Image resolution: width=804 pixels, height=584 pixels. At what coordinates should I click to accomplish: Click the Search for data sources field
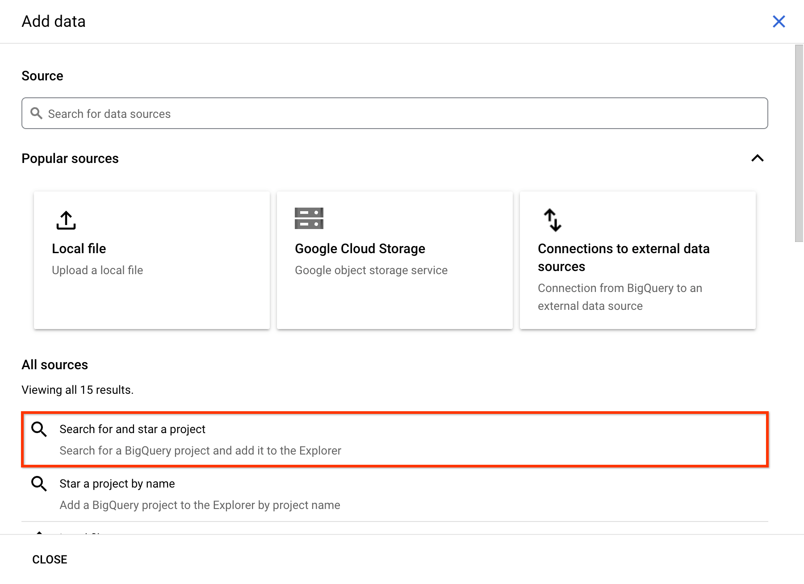click(x=395, y=113)
